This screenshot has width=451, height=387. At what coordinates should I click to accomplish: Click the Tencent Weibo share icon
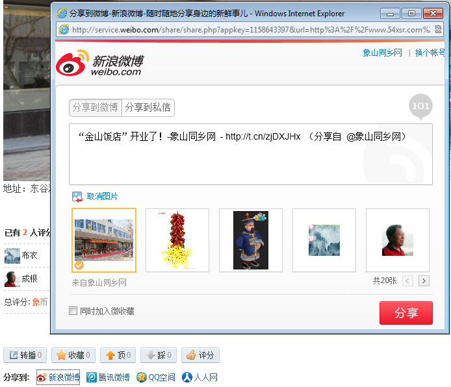[x=92, y=377]
